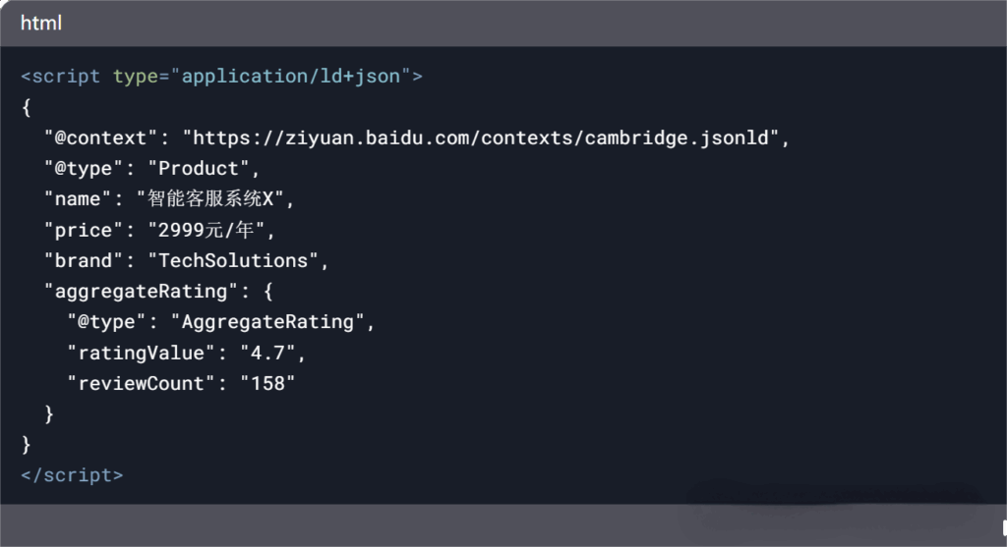Click the Baidu context URL string
1007x547 pixels.
(x=486, y=137)
